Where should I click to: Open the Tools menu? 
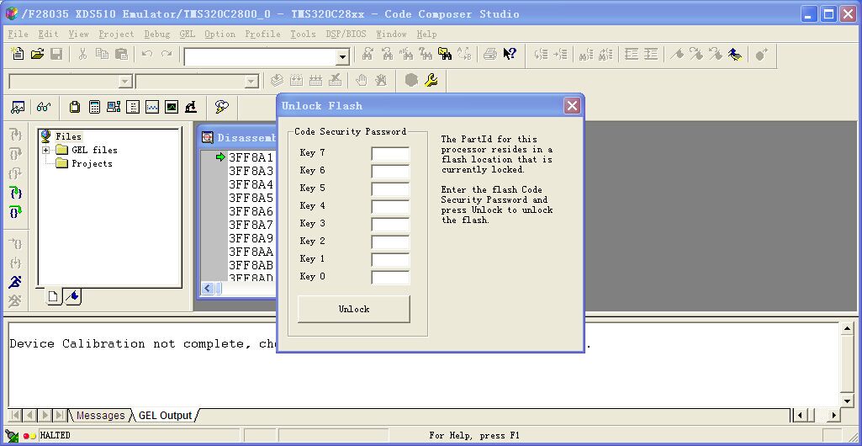(303, 35)
